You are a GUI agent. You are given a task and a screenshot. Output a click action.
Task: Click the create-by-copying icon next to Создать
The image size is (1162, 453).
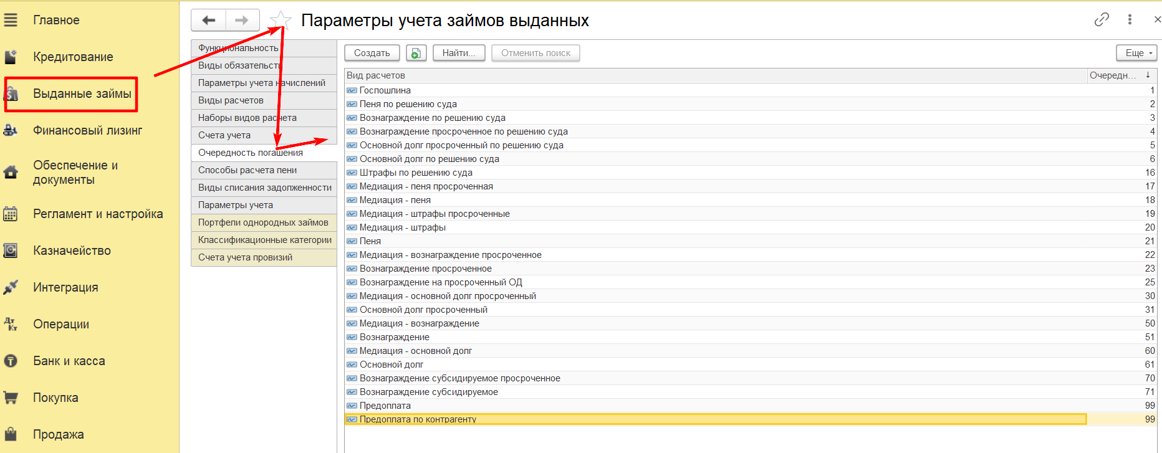tap(416, 53)
